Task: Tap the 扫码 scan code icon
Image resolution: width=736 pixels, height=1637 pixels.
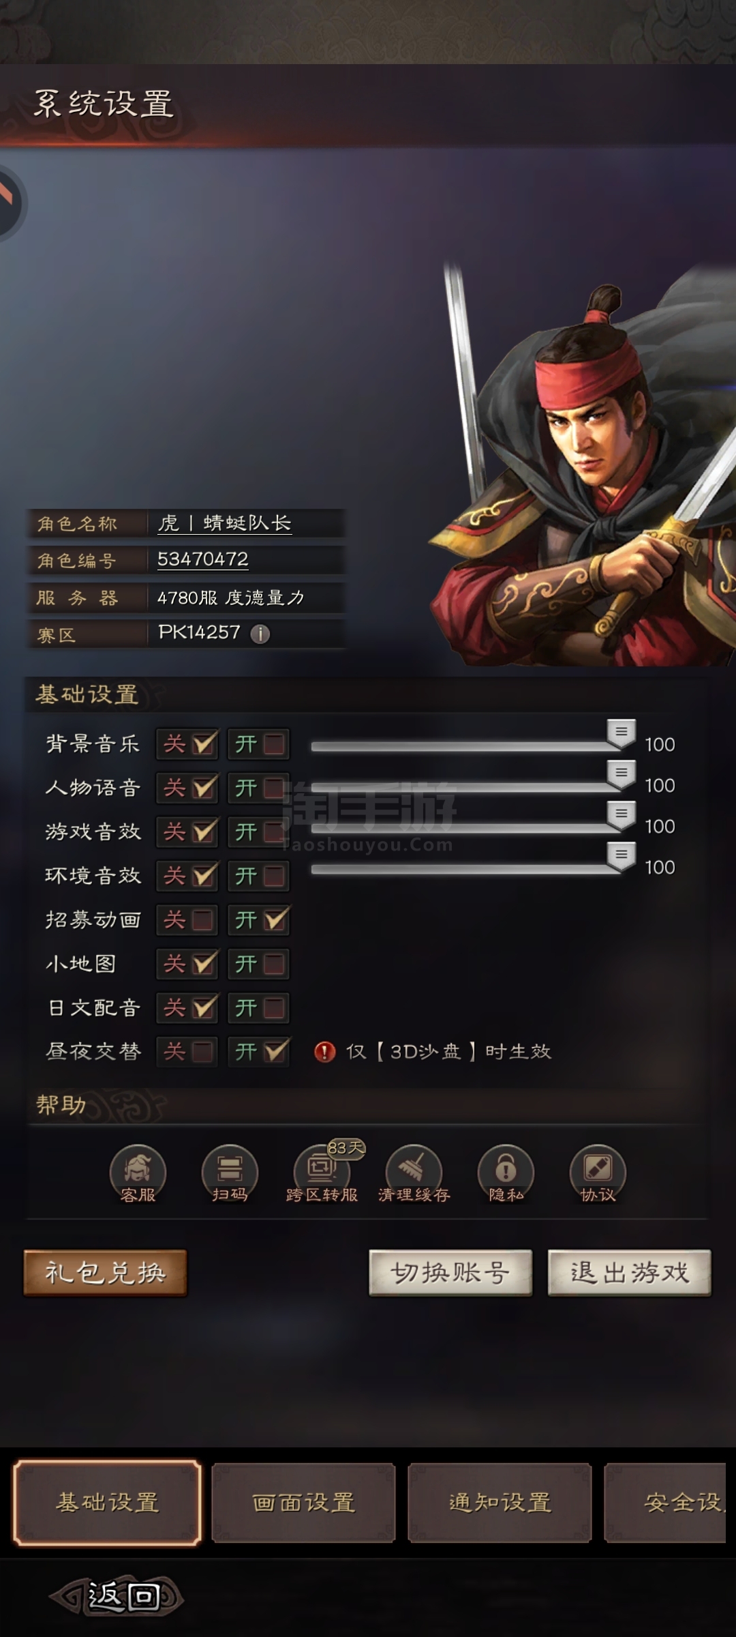Action: coord(230,1173)
